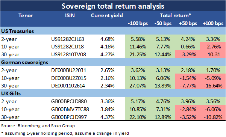Select the ISIN column header

pyautogui.click(x=70, y=15)
